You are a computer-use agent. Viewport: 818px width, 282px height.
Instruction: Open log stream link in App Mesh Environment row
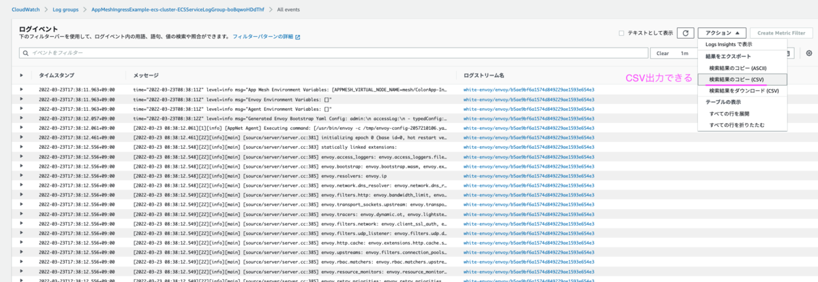pyautogui.click(x=529, y=89)
